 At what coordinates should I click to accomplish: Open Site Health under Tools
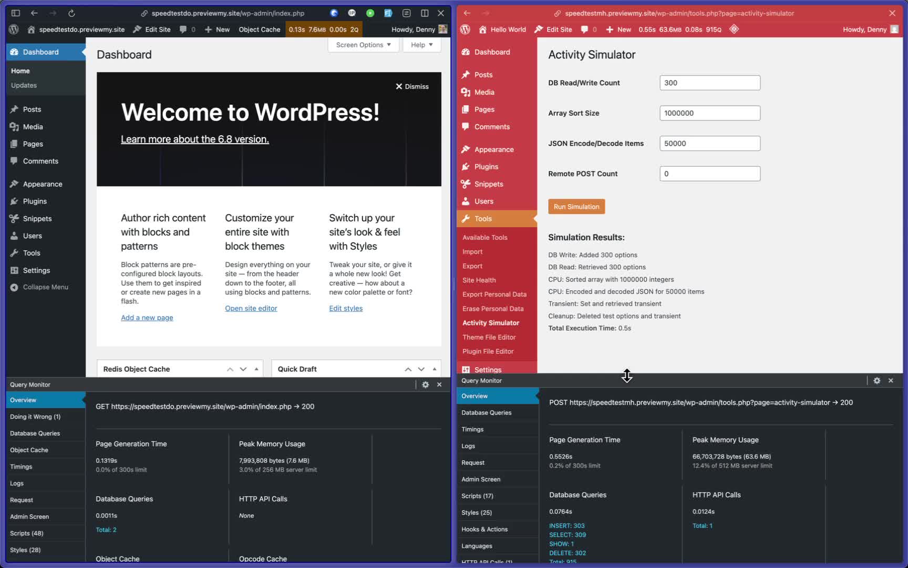(479, 280)
